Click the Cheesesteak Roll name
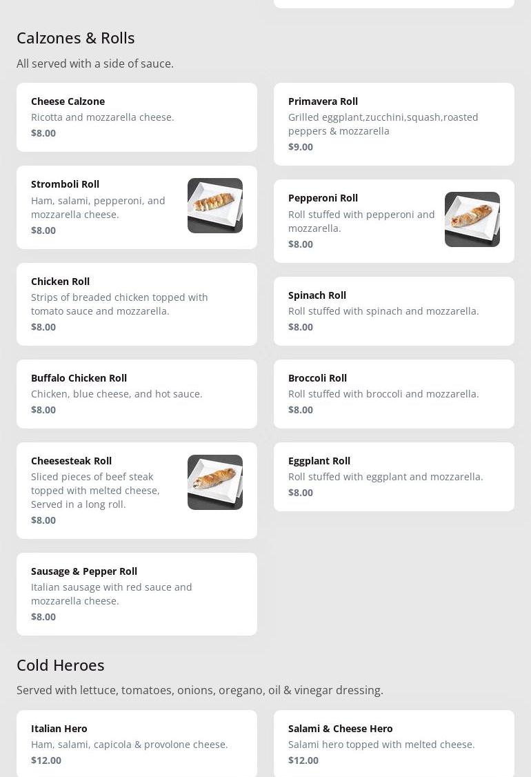Screen dimensions: 531x777 point(71,461)
